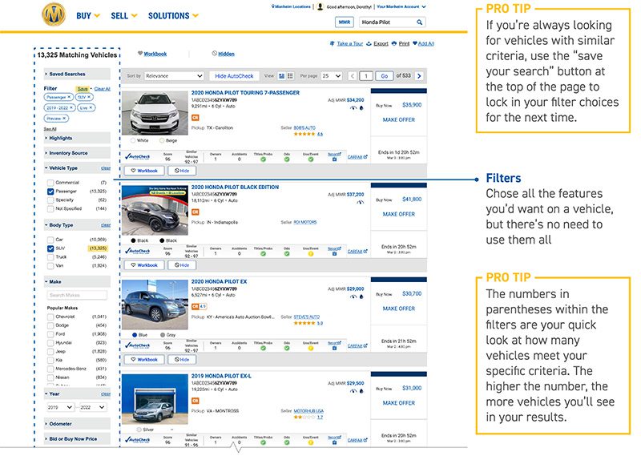Click the Go page button
Screen dimensions: 641x456
coord(385,75)
